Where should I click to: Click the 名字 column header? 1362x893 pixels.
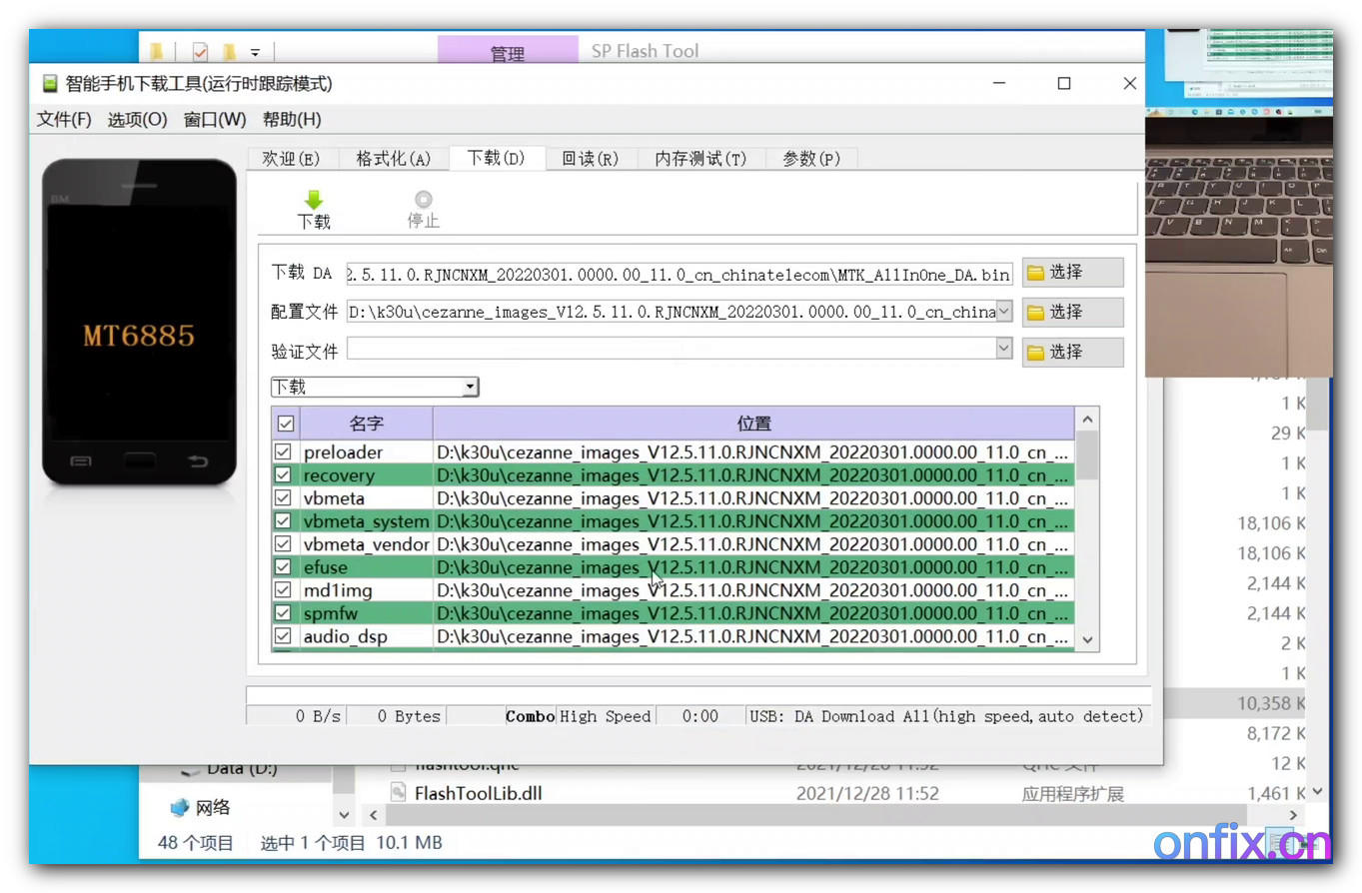point(367,424)
